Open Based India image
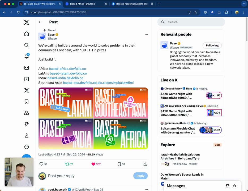248x191 pixels. (66, 134)
